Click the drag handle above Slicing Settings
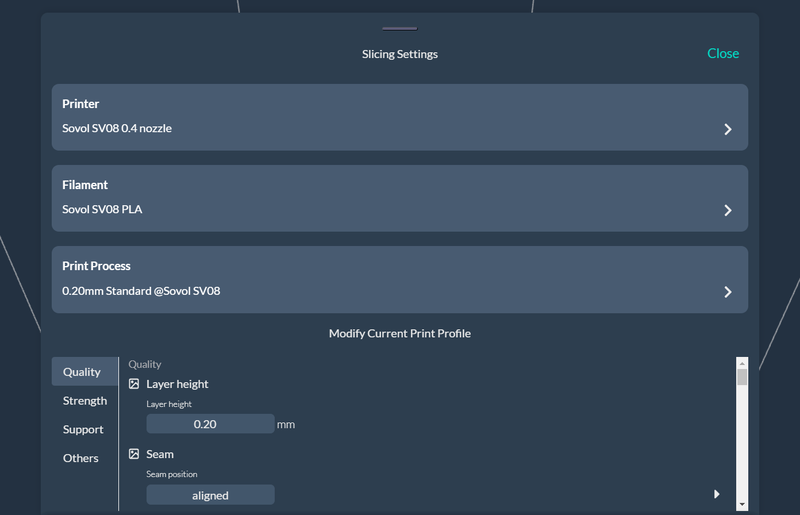Screen dimensions: 800x515 click(x=400, y=29)
